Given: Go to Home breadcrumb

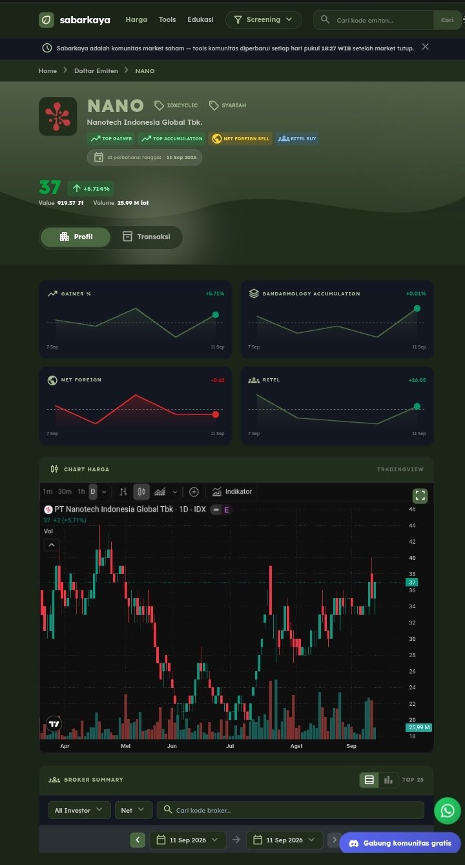Looking at the screenshot, I should (x=48, y=70).
